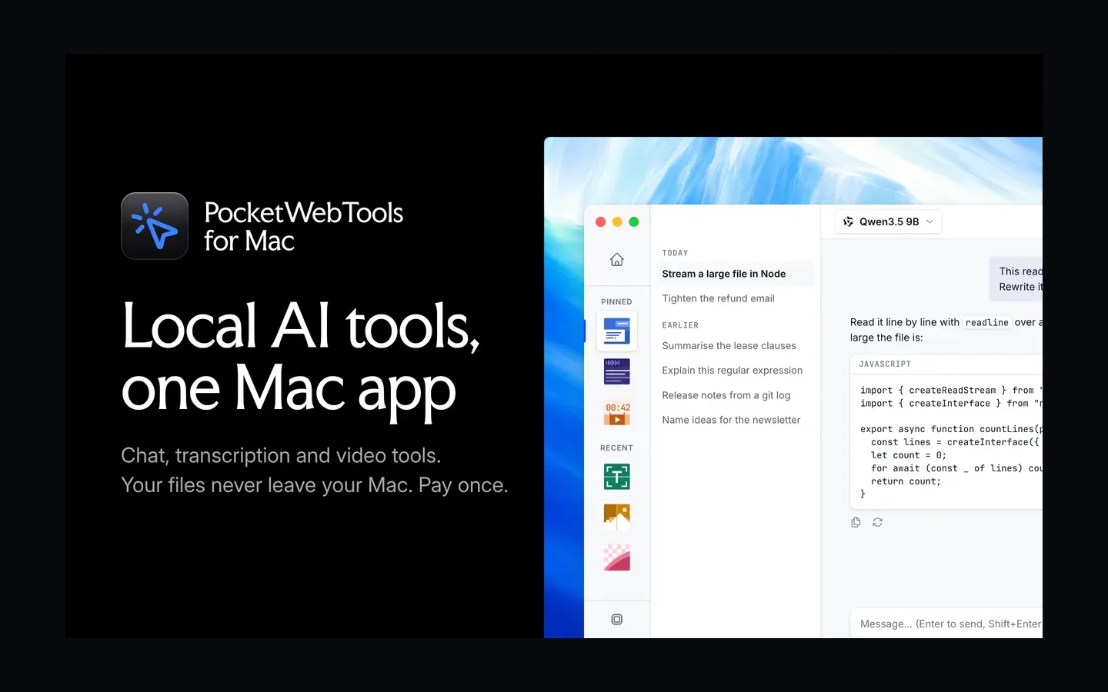This screenshot has height=692, width=1108.
Task: Open the pinned orange 00:42 video tool icon
Action: coord(617,413)
